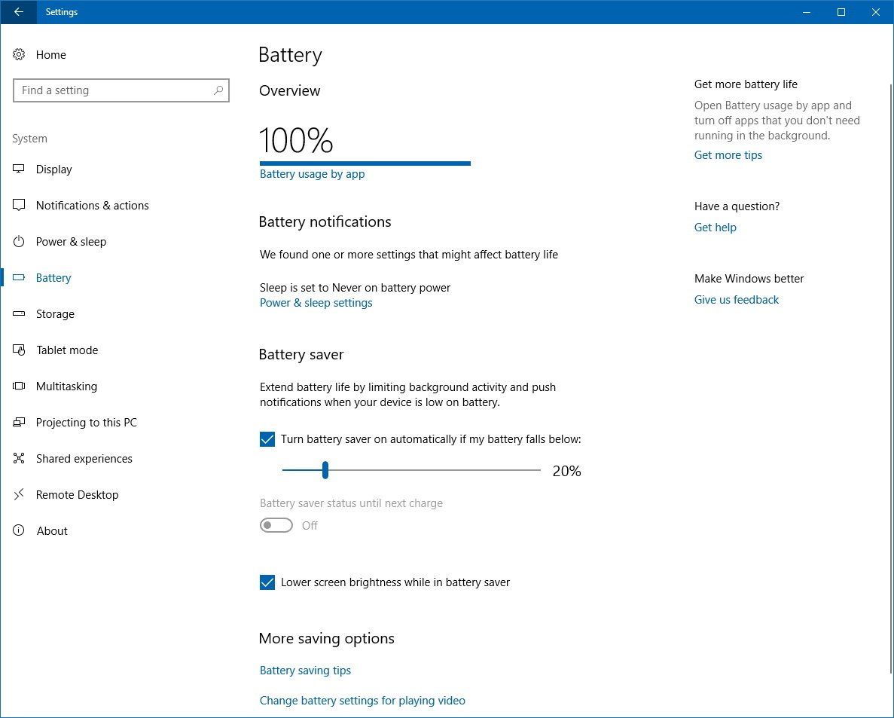Viewport: 894px width, 718px height.
Task: Open Notifications & actions settings icon
Action: point(18,205)
